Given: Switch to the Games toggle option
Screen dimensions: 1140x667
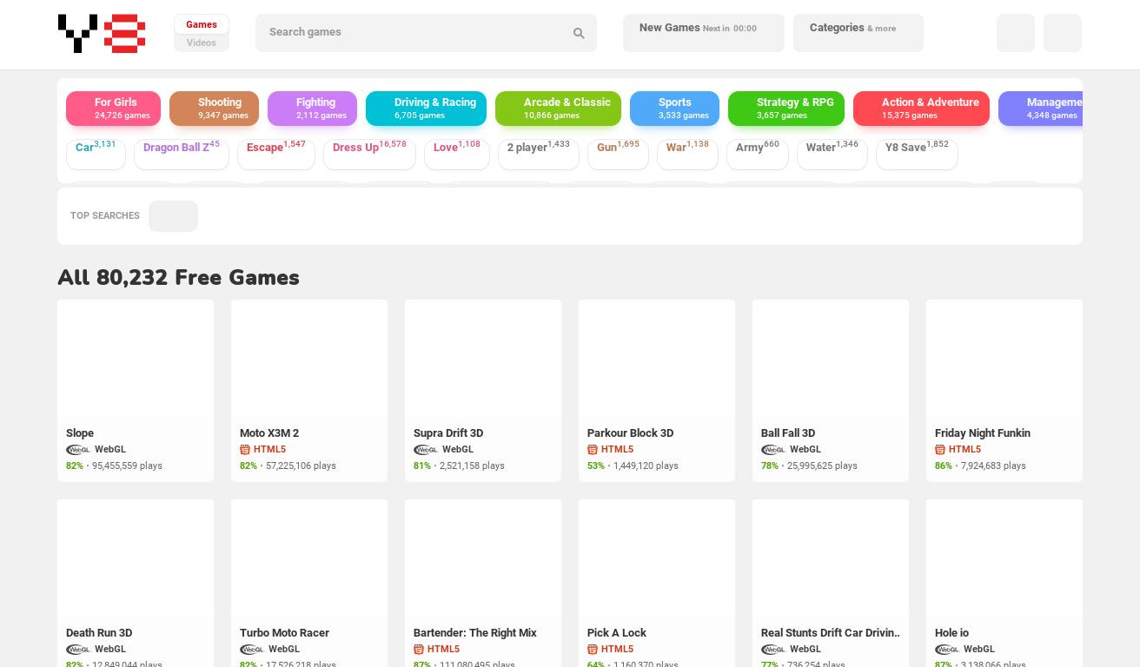Looking at the screenshot, I should [202, 24].
